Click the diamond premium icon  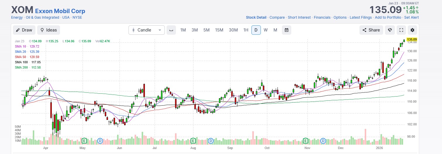pyautogui.click(x=389, y=30)
